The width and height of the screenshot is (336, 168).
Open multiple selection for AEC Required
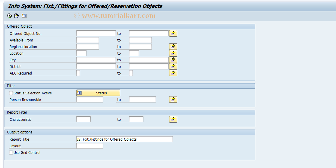point(173,73)
